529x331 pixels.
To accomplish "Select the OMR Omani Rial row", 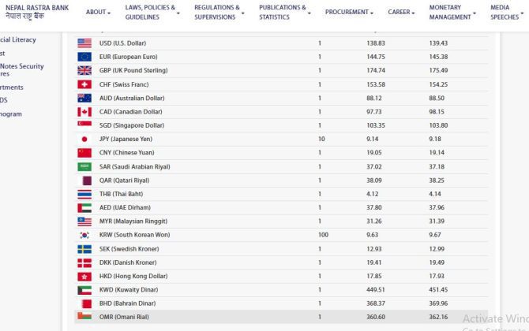I will [281, 317].
